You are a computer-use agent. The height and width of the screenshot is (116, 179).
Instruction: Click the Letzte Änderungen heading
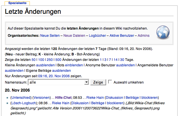(x=33, y=11)
